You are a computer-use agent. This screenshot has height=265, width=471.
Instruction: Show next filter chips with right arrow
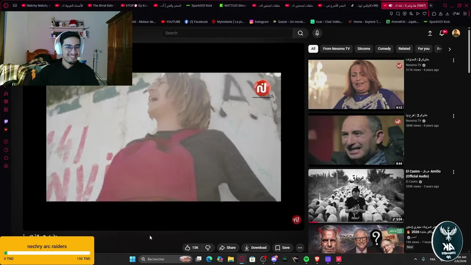click(x=449, y=49)
